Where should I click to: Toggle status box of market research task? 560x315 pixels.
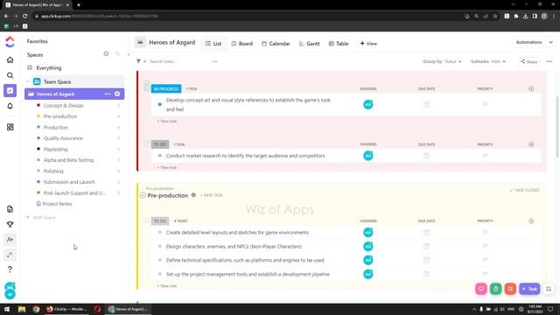coord(159,156)
